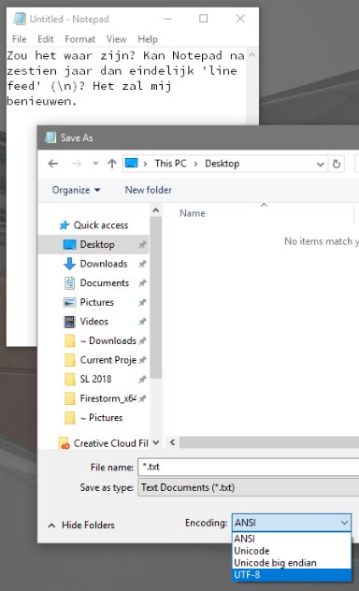Click navigation pane scroll up arrow
The height and width of the screenshot is (591, 359).
(156, 210)
